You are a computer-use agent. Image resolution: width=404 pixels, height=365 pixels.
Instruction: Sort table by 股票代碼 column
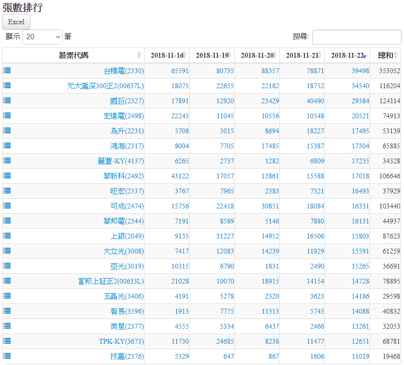[73, 55]
